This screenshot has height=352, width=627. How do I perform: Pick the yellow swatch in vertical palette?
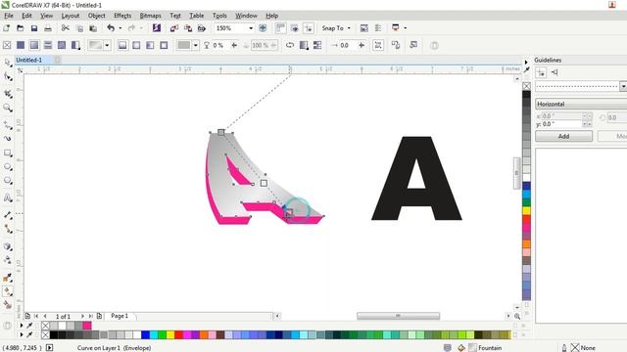pyautogui.click(x=527, y=211)
